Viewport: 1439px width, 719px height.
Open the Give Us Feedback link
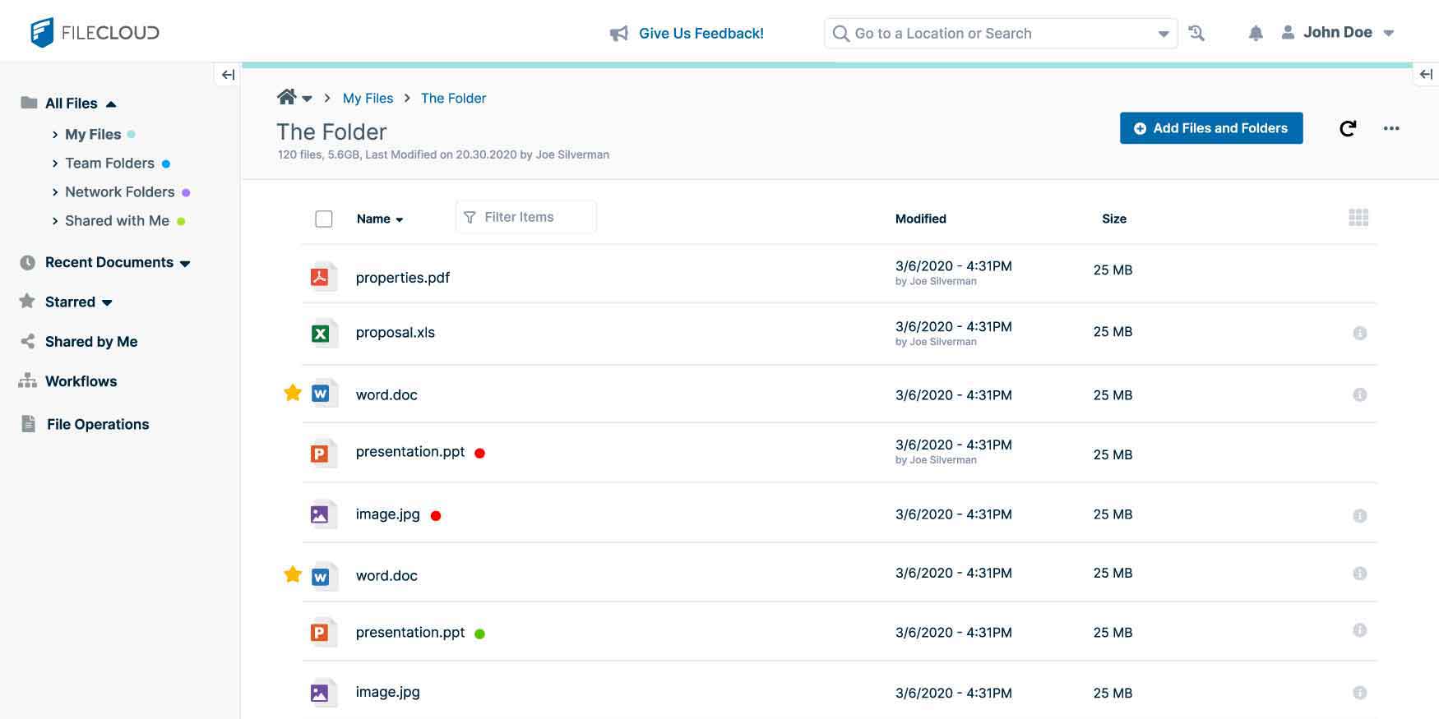click(x=700, y=34)
